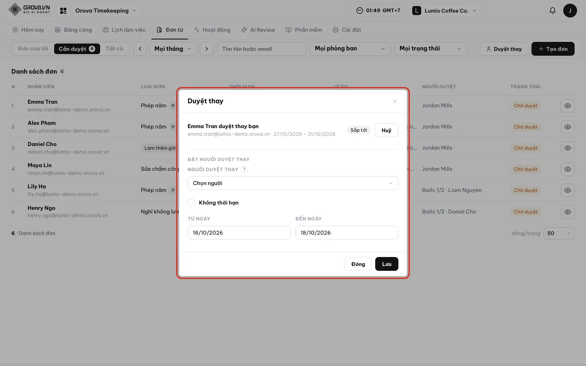View Emma Tran's request details
This screenshot has width=586, height=366.
click(568, 106)
